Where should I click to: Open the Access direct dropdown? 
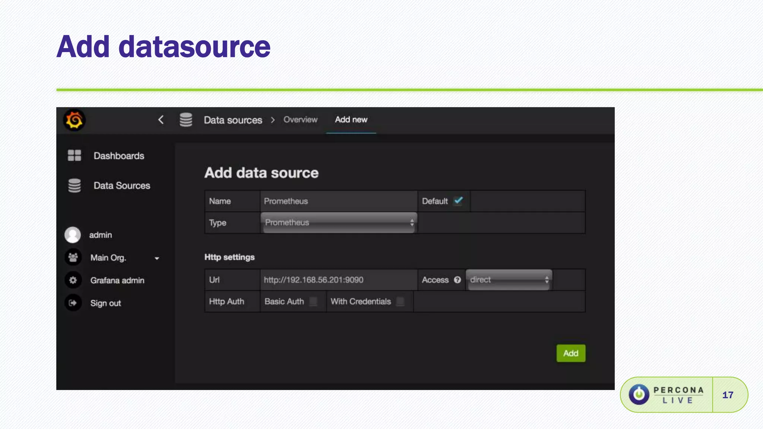[x=509, y=280]
